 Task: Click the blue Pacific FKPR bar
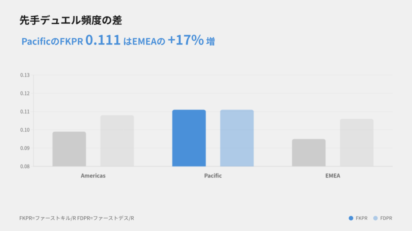coord(189,138)
